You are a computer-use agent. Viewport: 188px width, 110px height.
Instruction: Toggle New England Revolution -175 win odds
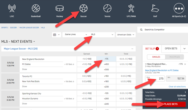(106, 59)
